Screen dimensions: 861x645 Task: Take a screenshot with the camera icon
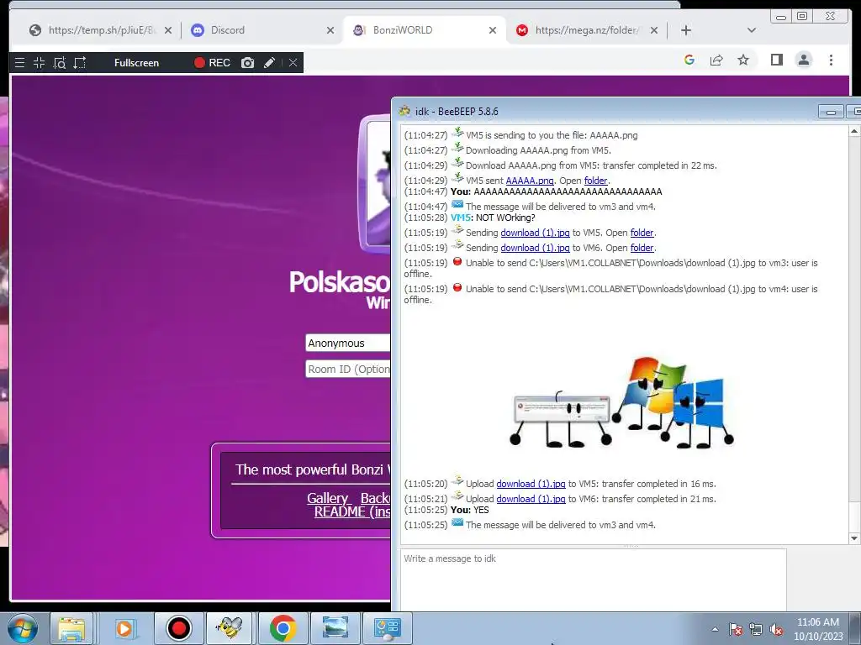(x=248, y=62)
